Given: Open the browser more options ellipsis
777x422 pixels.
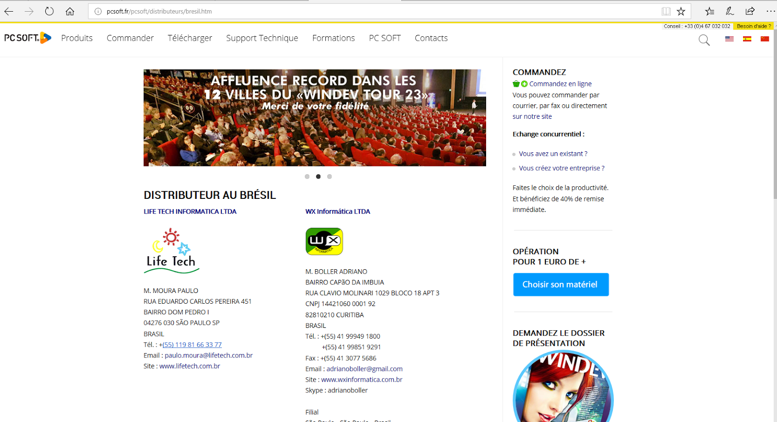Looking at the screenshot, I should tap(771, 11).
